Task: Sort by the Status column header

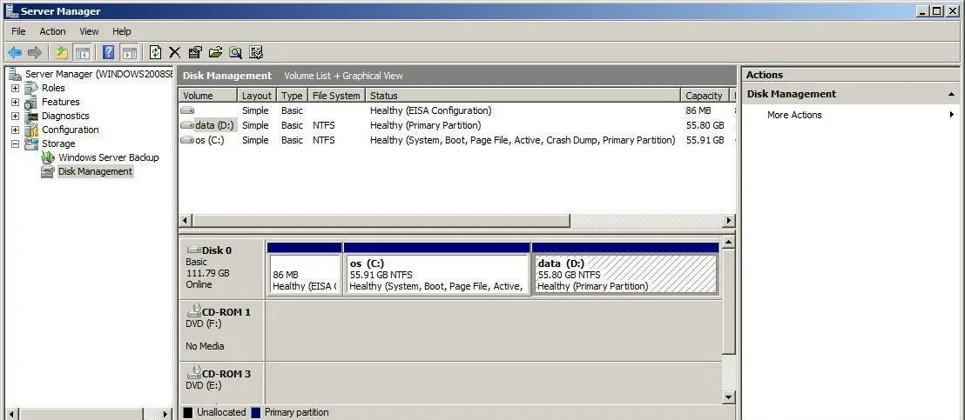Action: (523, 96)
